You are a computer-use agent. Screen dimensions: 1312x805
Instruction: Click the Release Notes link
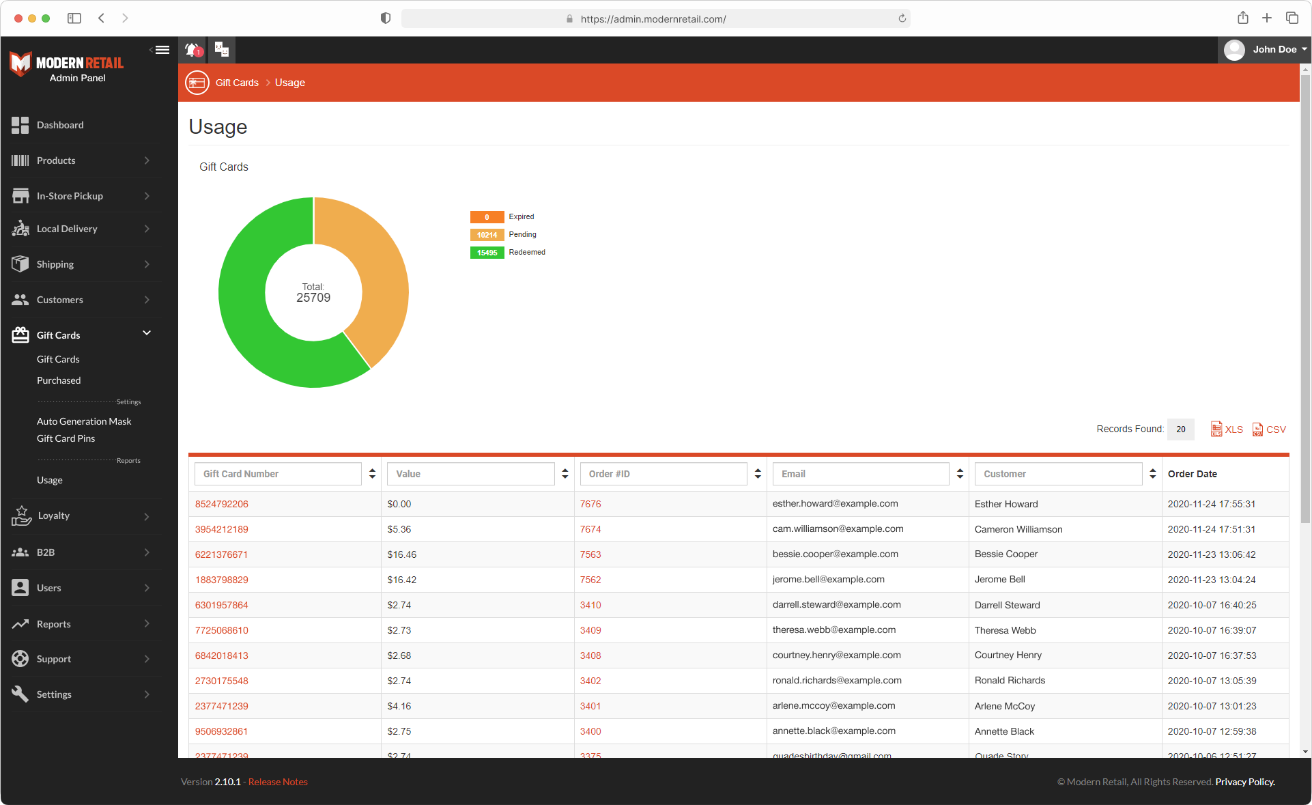pos(278,782)
